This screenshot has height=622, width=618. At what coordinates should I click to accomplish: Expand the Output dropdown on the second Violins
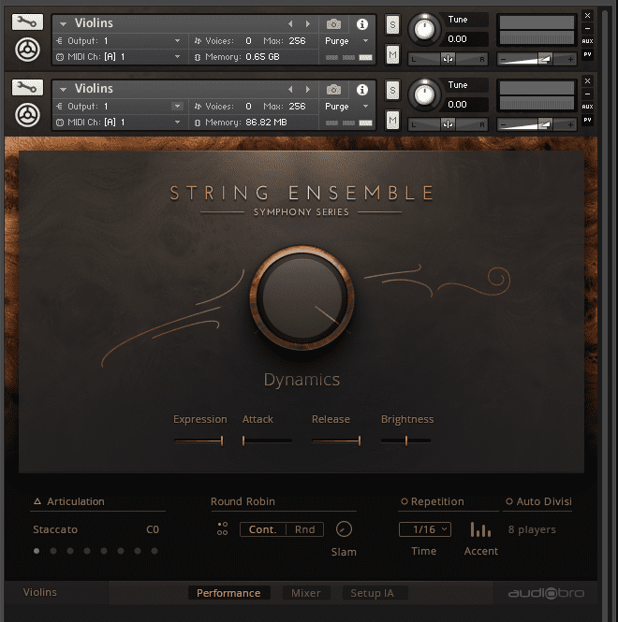pyautogui.click(x=177, y=107)
